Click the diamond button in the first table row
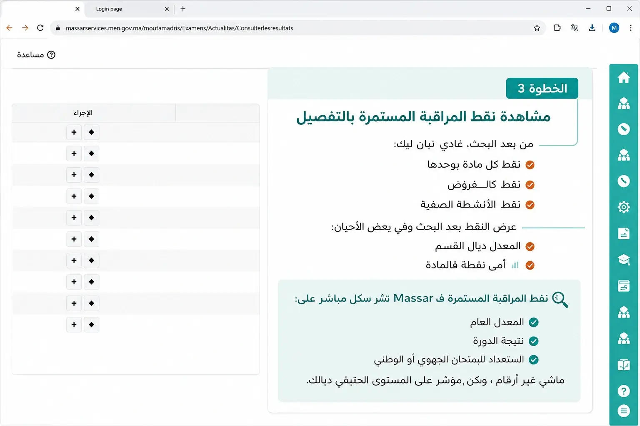Screen dimensions: 640x426 pos(91,132)
